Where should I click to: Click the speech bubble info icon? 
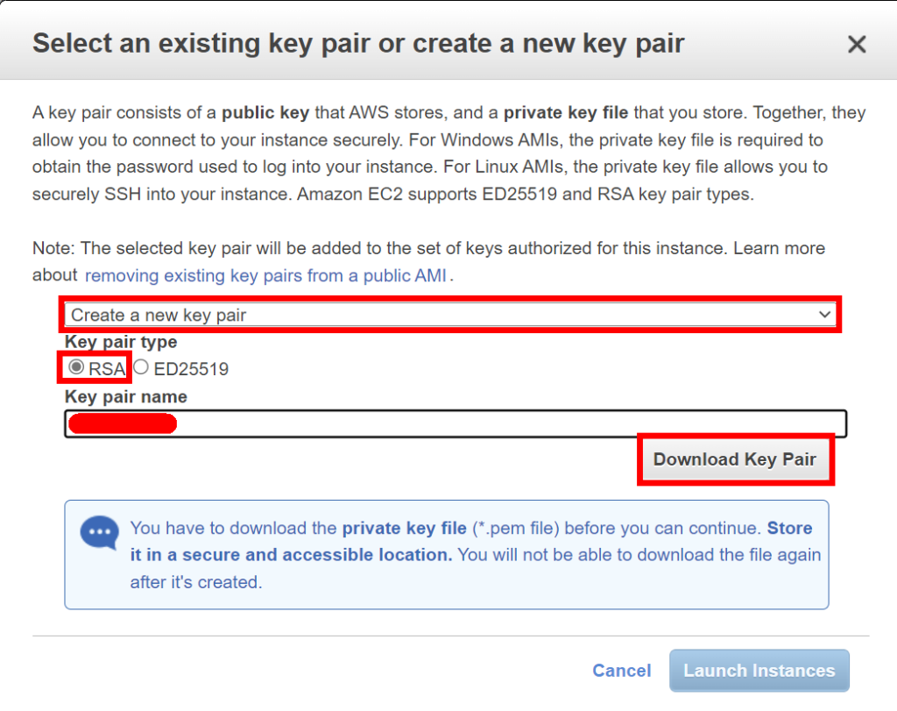(100, 532)
